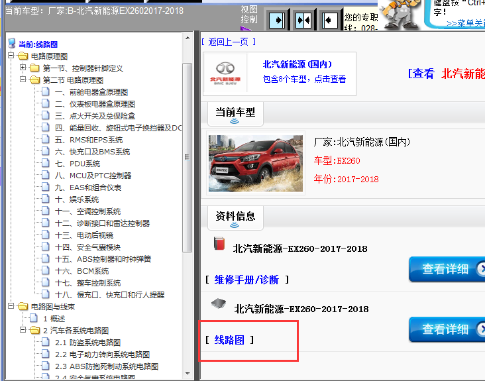
Task: Open 十八、慢充口、快充口和行人提醒 item
Action: (x=109, y=295)
